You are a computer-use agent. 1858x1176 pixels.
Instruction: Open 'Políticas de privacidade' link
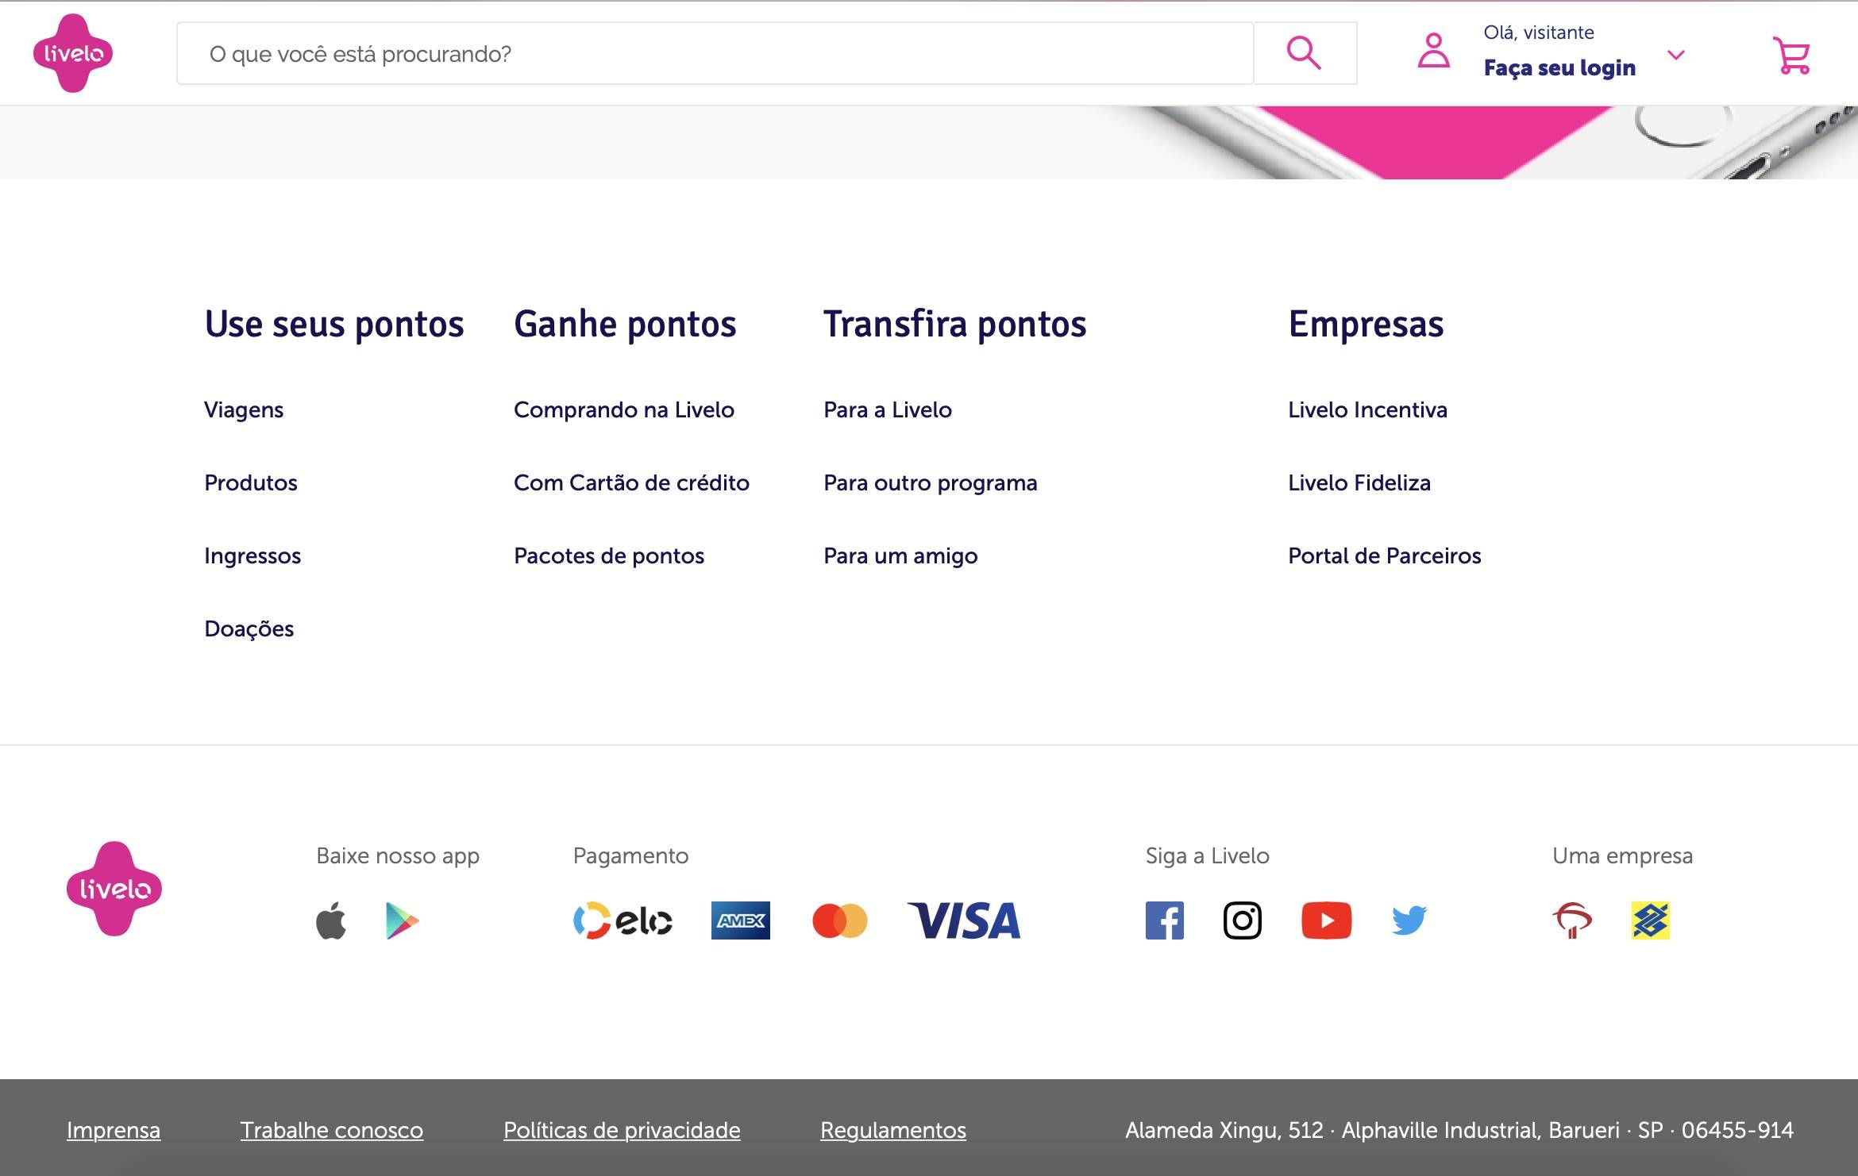click(622, 1130)
